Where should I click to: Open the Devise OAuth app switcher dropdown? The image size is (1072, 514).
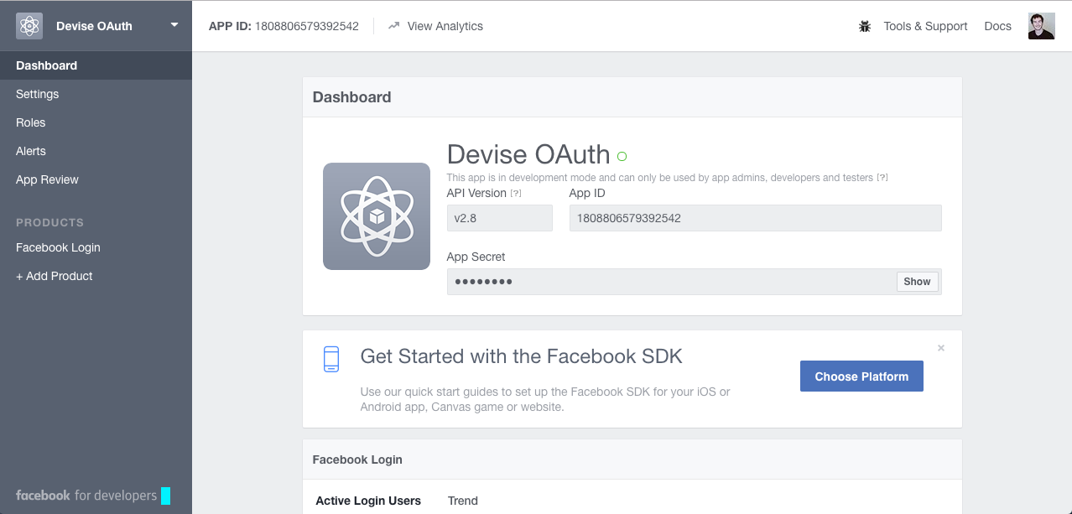pos(174,25)
